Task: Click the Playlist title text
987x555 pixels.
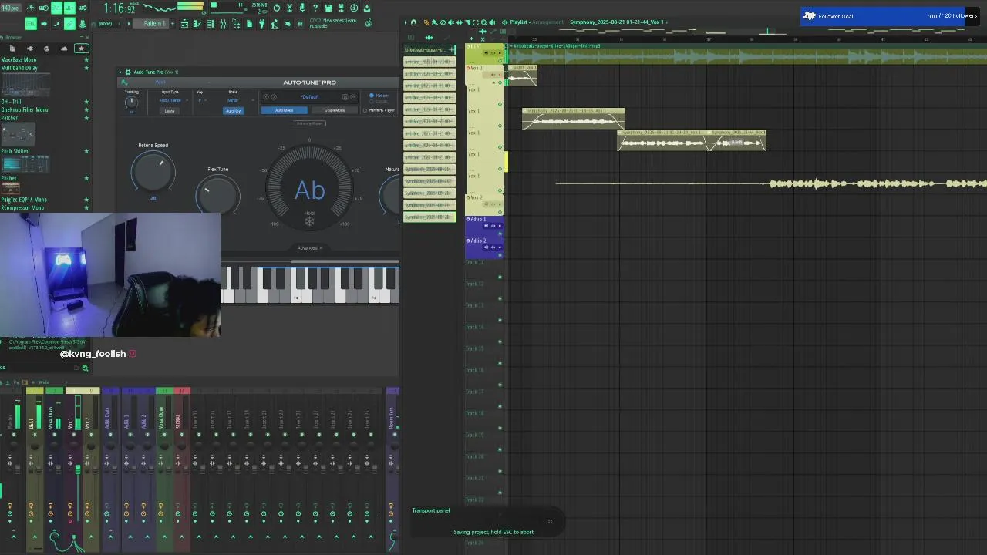Action: [x=519, y=22]
